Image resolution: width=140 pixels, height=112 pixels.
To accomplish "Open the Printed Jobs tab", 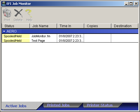I will coord(58,105).
